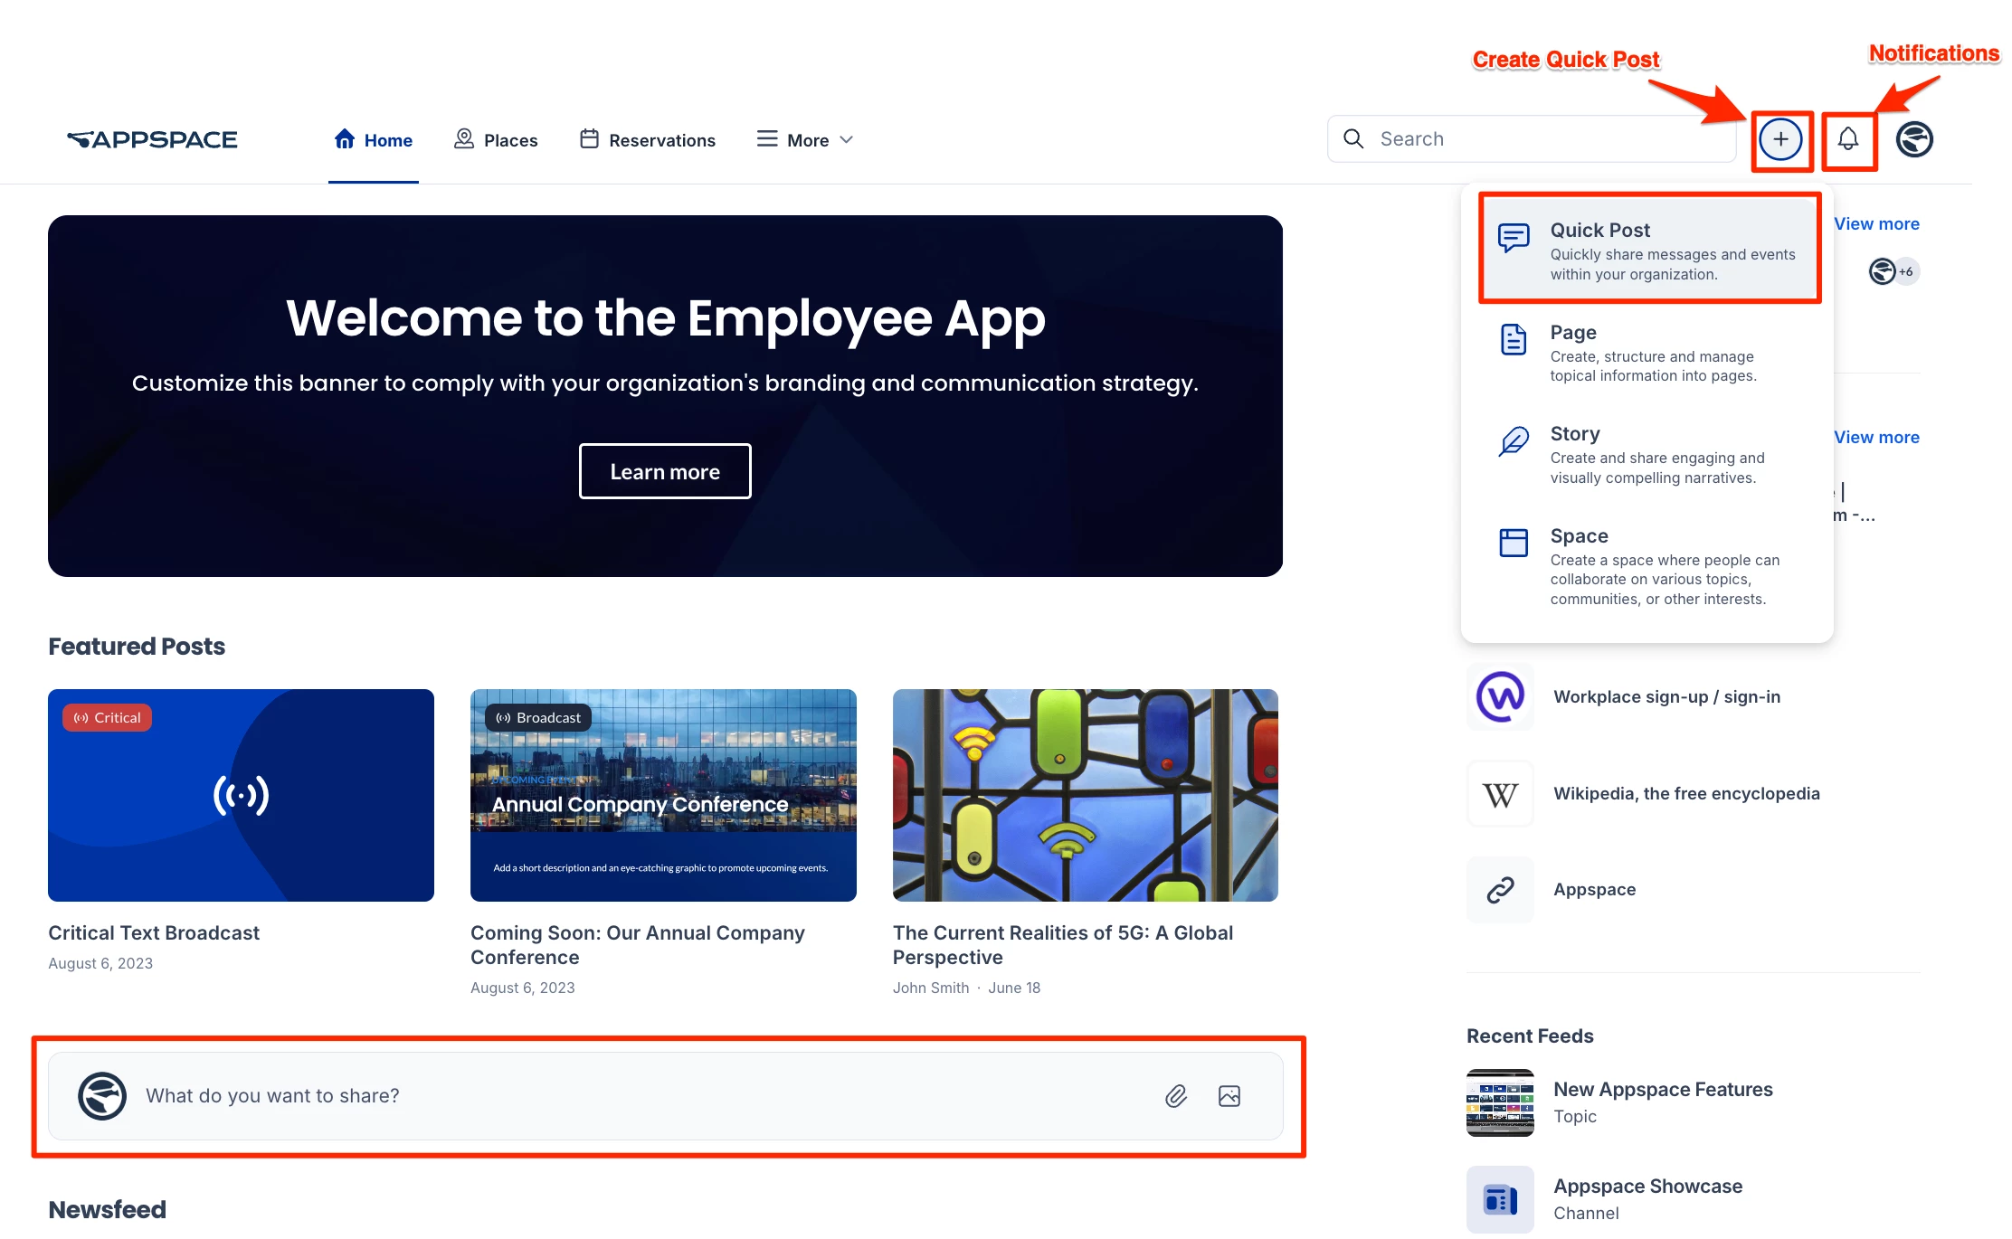Open the user profile avatar

pyautogui.click(x=1914, y=139)
